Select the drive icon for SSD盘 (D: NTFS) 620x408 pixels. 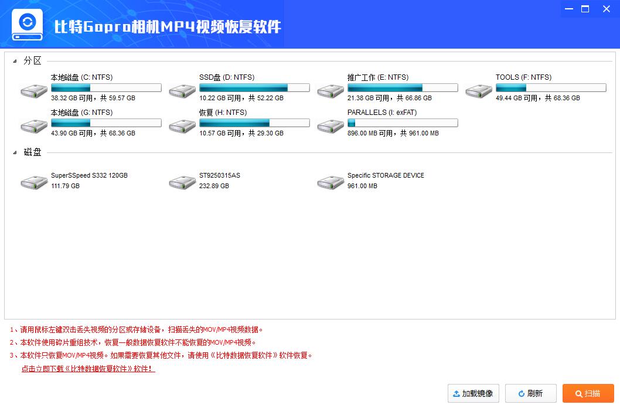182,91
